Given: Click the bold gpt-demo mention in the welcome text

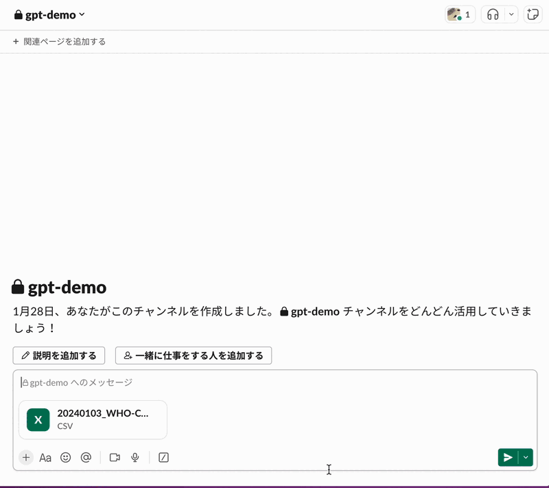Looking at the screenshot, I should tap(310, 312).
